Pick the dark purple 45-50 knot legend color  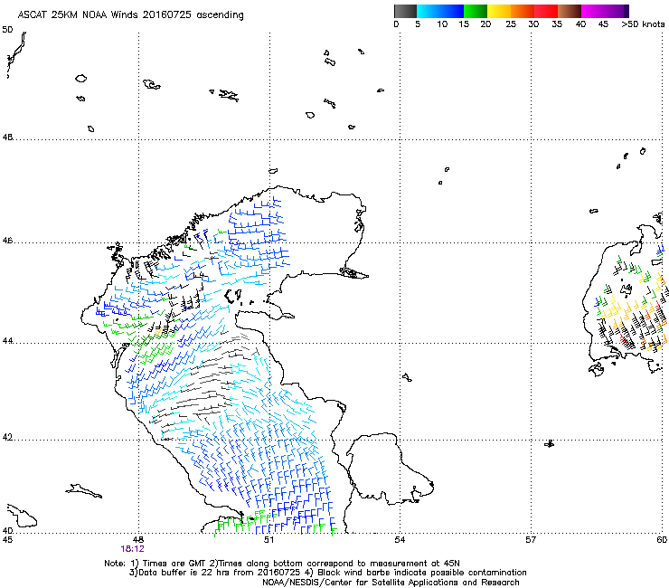click(617, 11)
